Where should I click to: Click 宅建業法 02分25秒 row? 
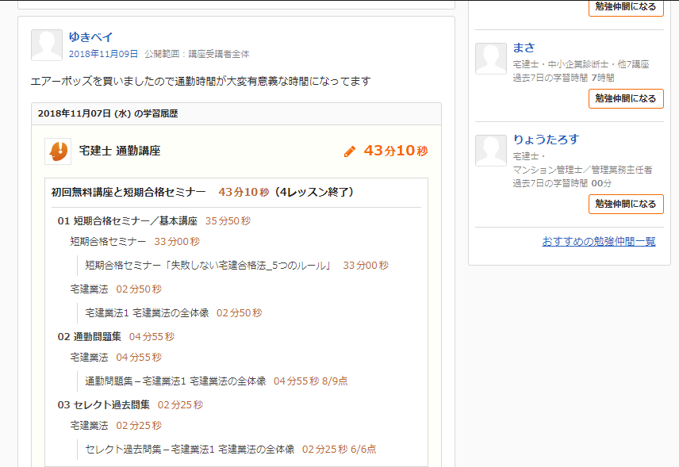tap(116, 426)
